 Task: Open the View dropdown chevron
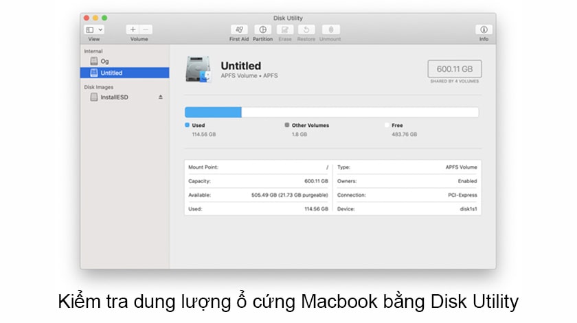100,29
